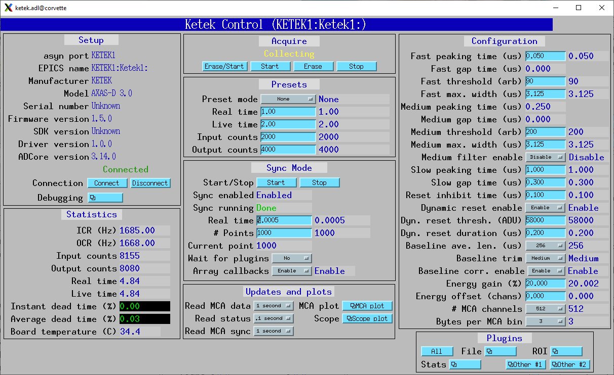Open Dynamic reset enable dropdown
Viewport: 614px width, 375px height.
[545, 208]
